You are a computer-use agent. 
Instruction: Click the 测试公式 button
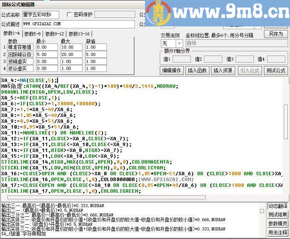coord(276,70)
